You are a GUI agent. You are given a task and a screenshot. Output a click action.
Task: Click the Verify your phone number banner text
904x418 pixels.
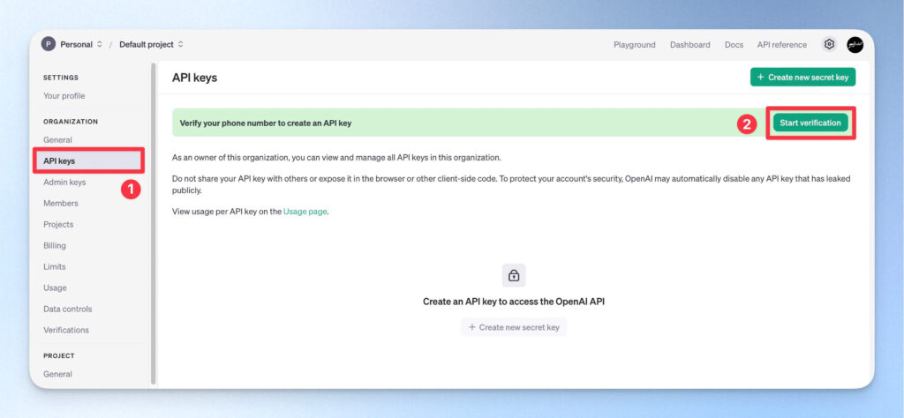(265, 123)
